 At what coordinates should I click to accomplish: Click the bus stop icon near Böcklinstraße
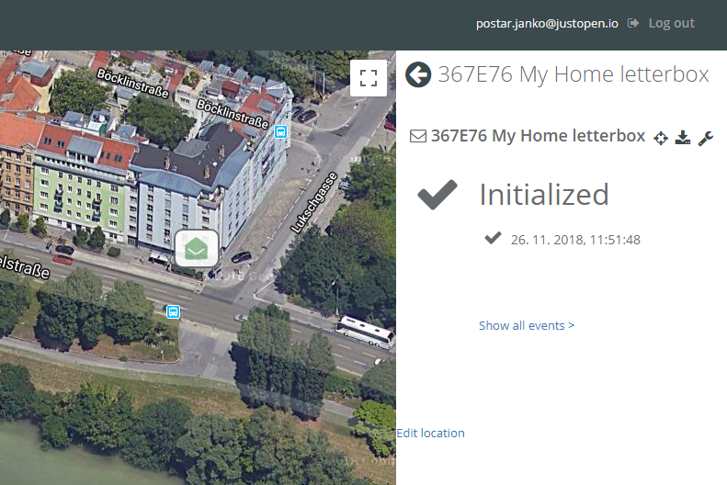point(280,131)
